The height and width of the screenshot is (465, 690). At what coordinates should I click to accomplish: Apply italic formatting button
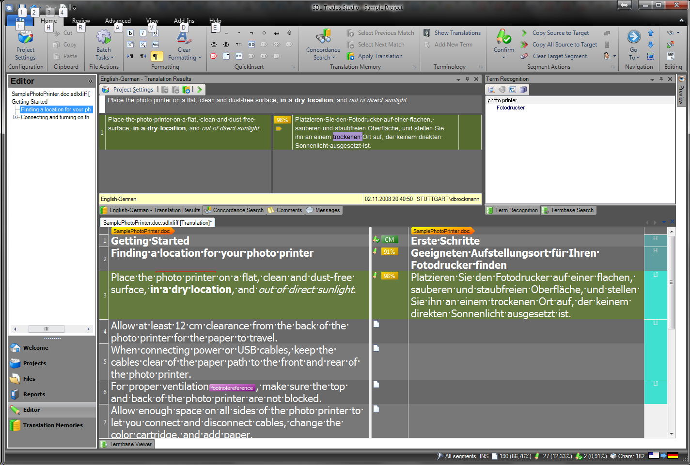pos(143,33)
